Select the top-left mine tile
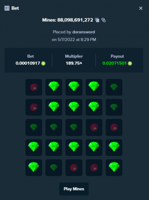This screenshot has width=149, height=200. [34, 87]
